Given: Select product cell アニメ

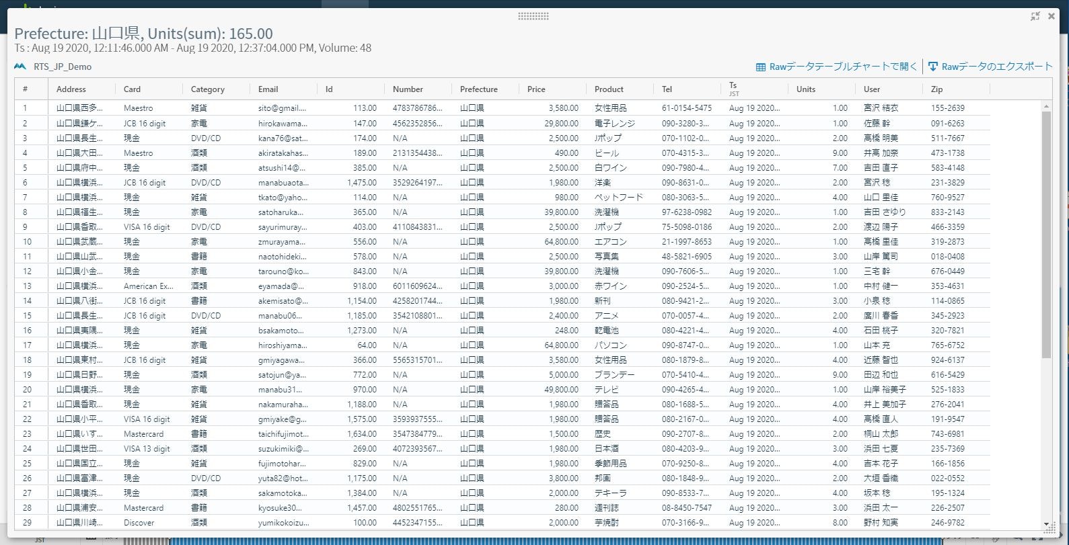Looking at the screenshot, I should [607, 315].
